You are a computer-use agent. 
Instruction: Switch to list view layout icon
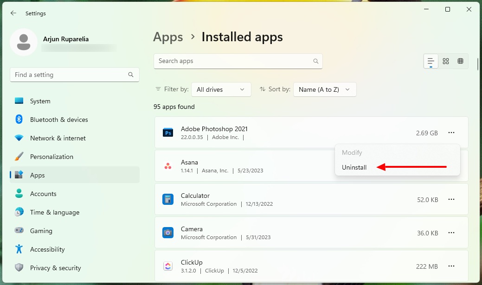point(431,61)
